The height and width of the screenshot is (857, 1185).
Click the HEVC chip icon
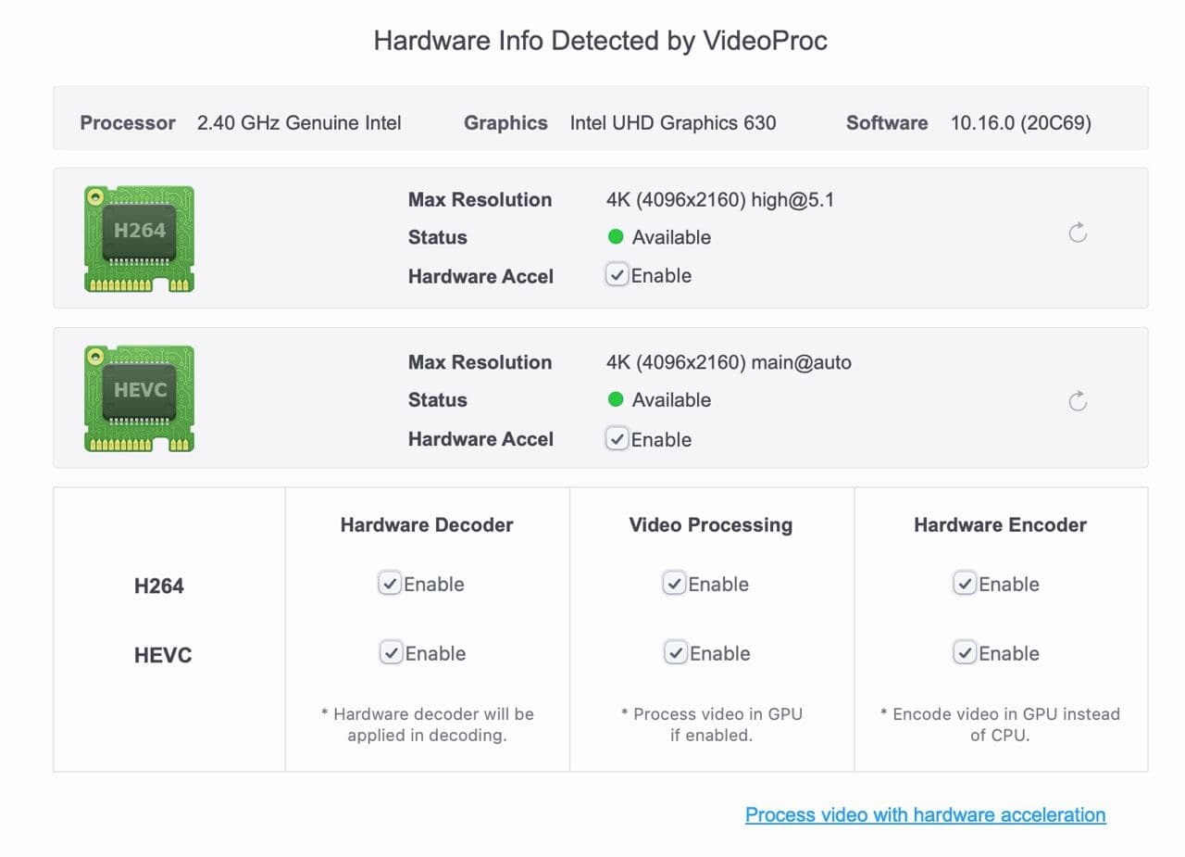(139, 398)
